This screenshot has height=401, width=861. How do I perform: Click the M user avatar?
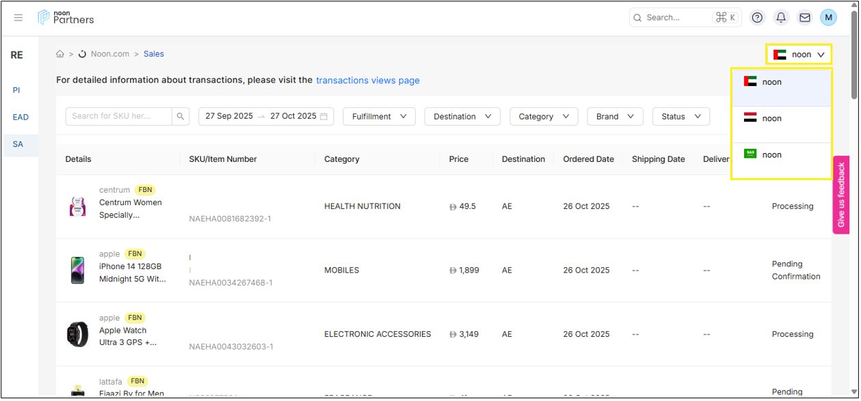(x=828, y=18)
